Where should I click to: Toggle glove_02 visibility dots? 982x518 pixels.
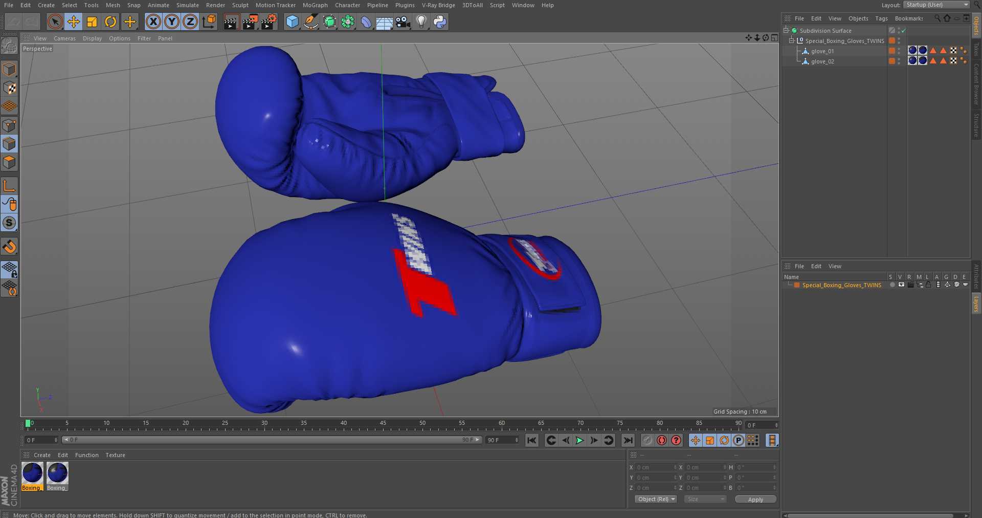click(899, 61)
